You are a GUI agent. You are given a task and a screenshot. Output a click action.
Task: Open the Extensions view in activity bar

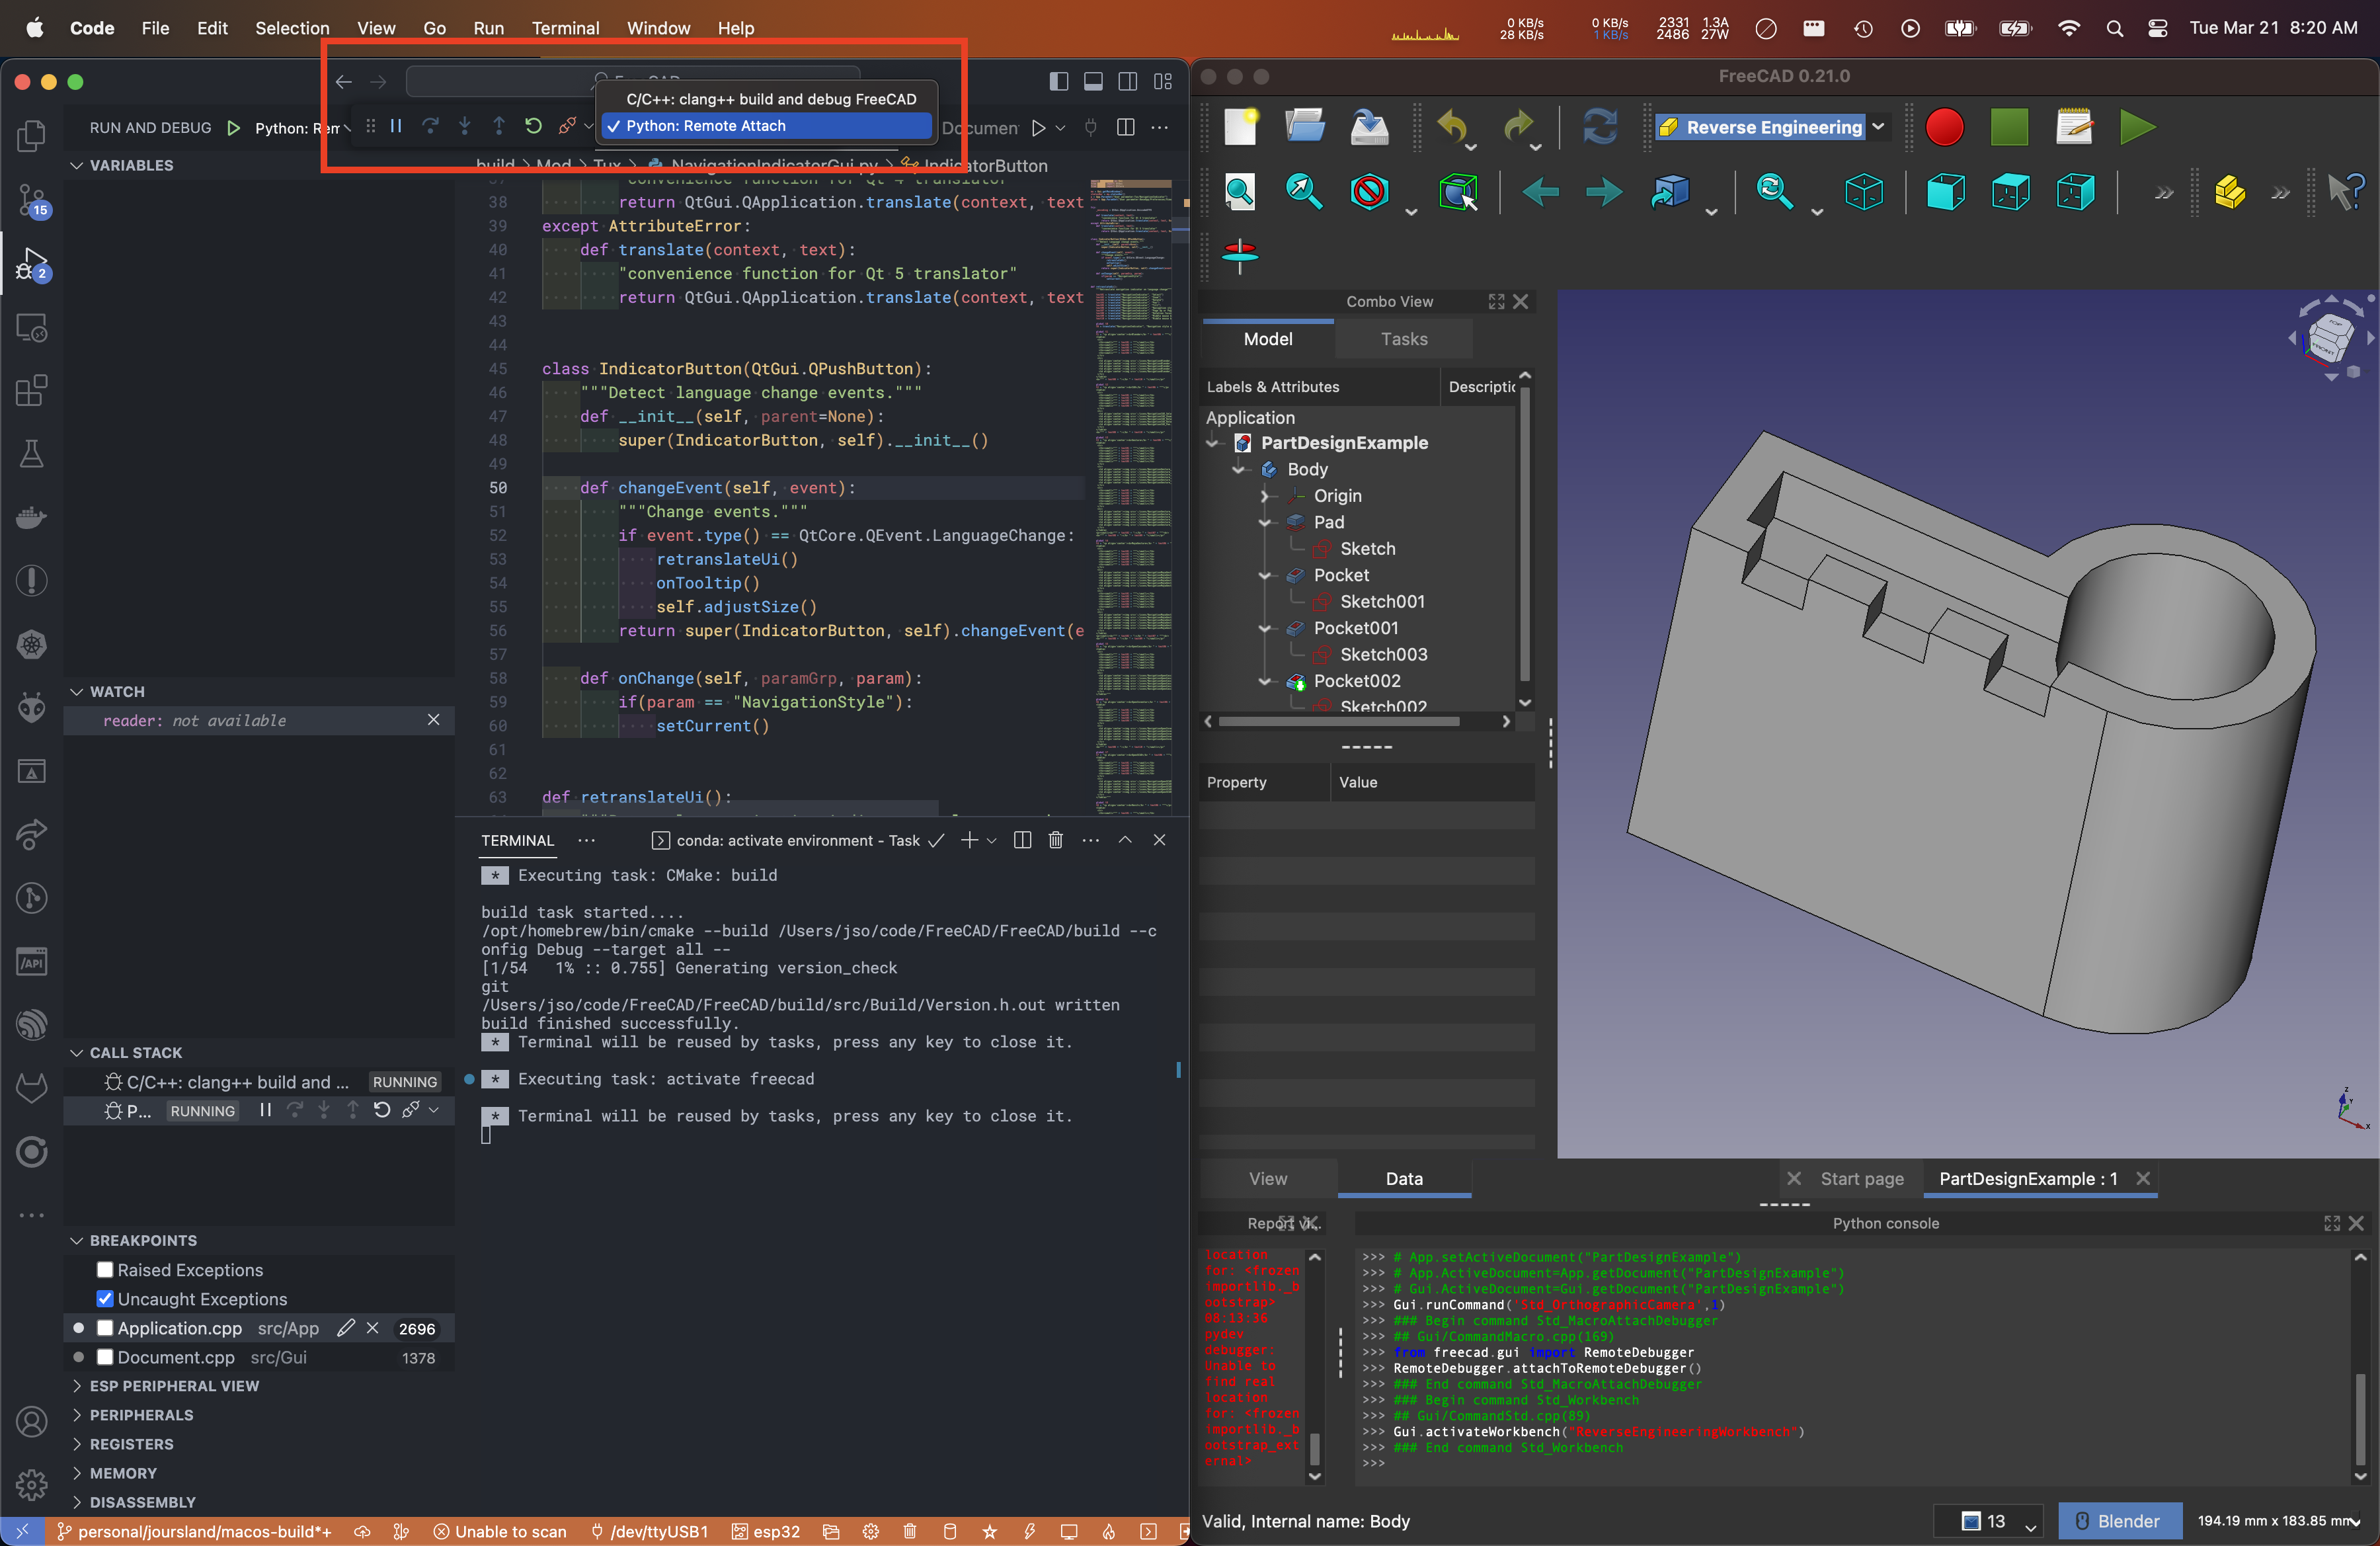(31, 390)
